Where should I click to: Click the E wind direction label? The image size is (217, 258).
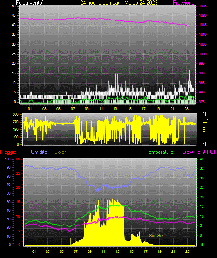coord(204,137)
